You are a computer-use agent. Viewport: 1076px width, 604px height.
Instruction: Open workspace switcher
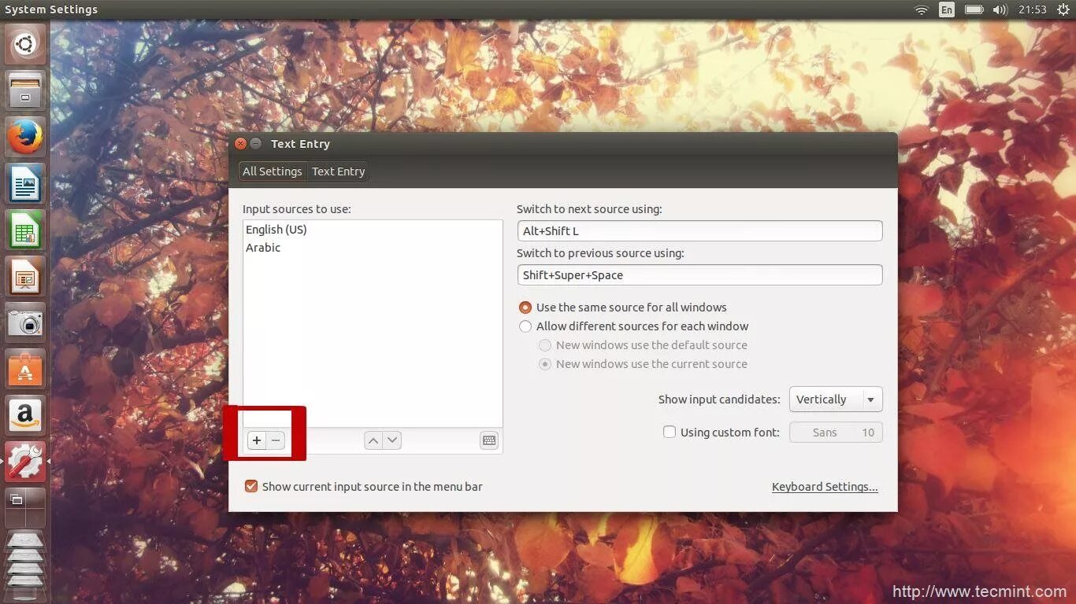[x=25, y=508]
